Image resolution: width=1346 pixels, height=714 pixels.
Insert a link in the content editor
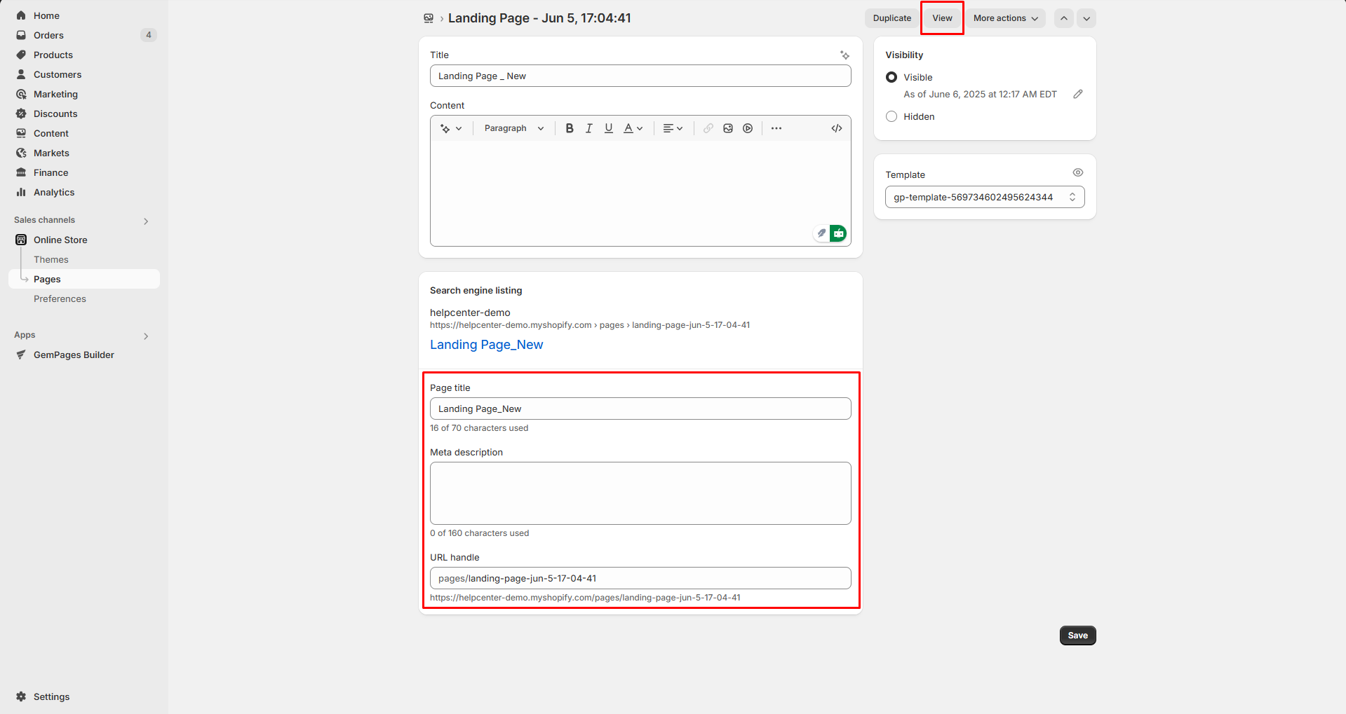[x=707, y=128]
